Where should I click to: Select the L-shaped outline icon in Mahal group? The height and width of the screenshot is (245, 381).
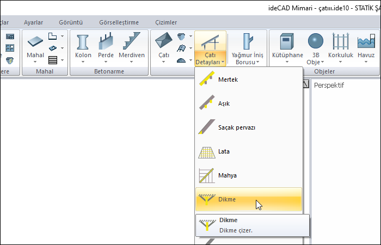click(52, 36)
